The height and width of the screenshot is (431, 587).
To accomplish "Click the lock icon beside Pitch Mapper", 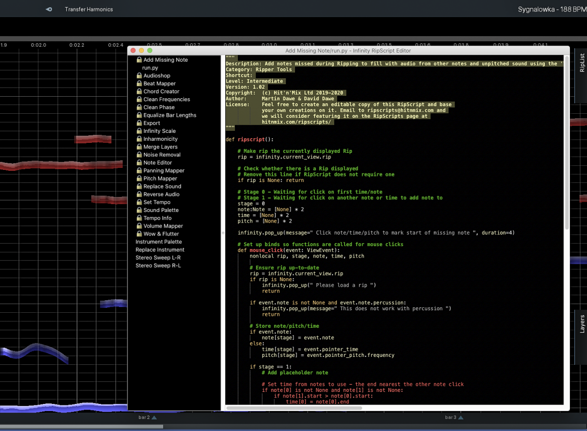I will (x=139, y=178).
